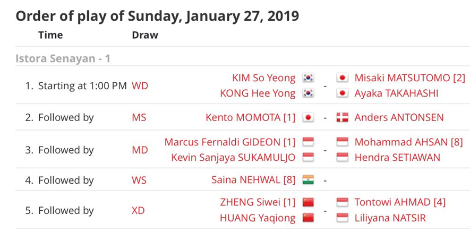Click Indonesia flag next to Hendra SETIAWAN

pos(343,158)
